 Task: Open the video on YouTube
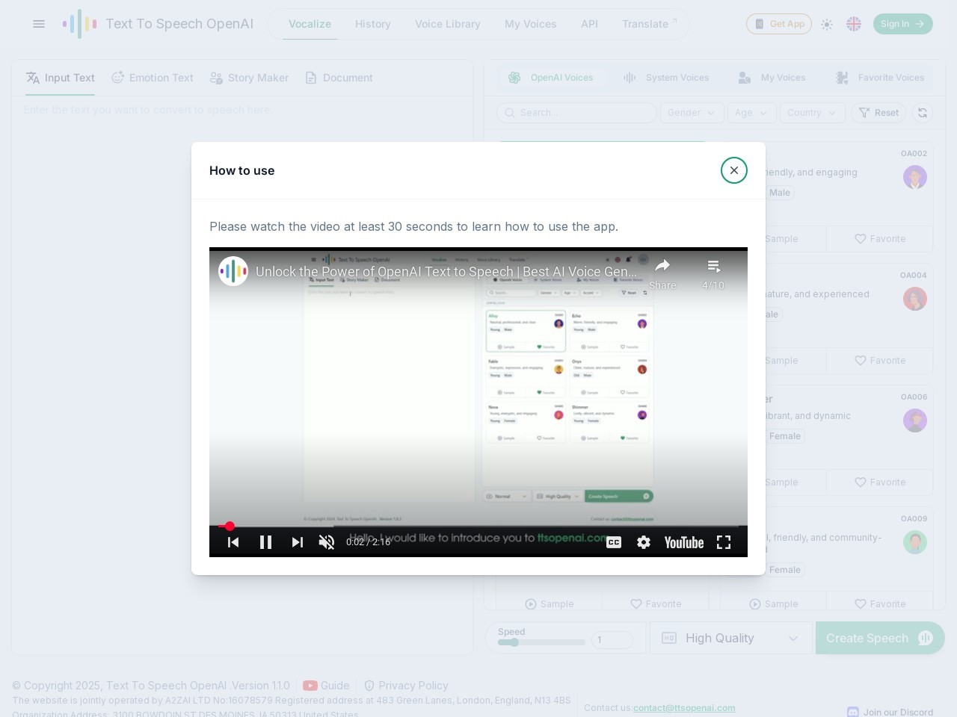(684, 542)
